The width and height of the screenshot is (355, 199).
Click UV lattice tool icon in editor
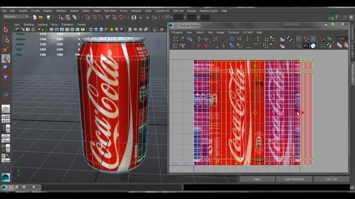click(175, 39)
